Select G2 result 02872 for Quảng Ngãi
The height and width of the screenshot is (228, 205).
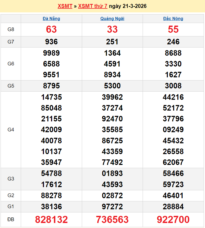click(112, 196)
